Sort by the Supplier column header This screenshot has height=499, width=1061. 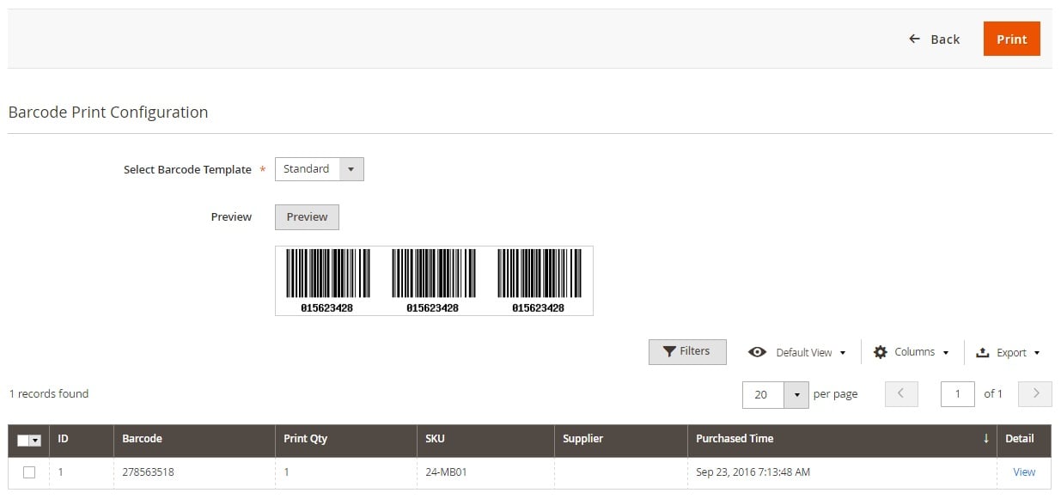click(x=620, y=439)
